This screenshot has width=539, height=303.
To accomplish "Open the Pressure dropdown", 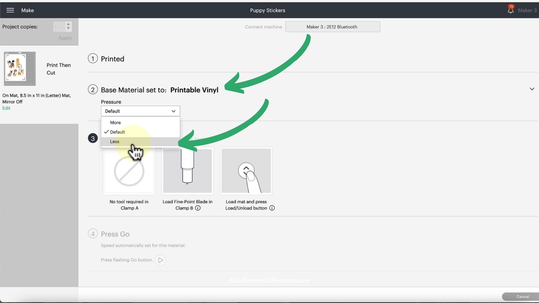I will tap(140, 111).
